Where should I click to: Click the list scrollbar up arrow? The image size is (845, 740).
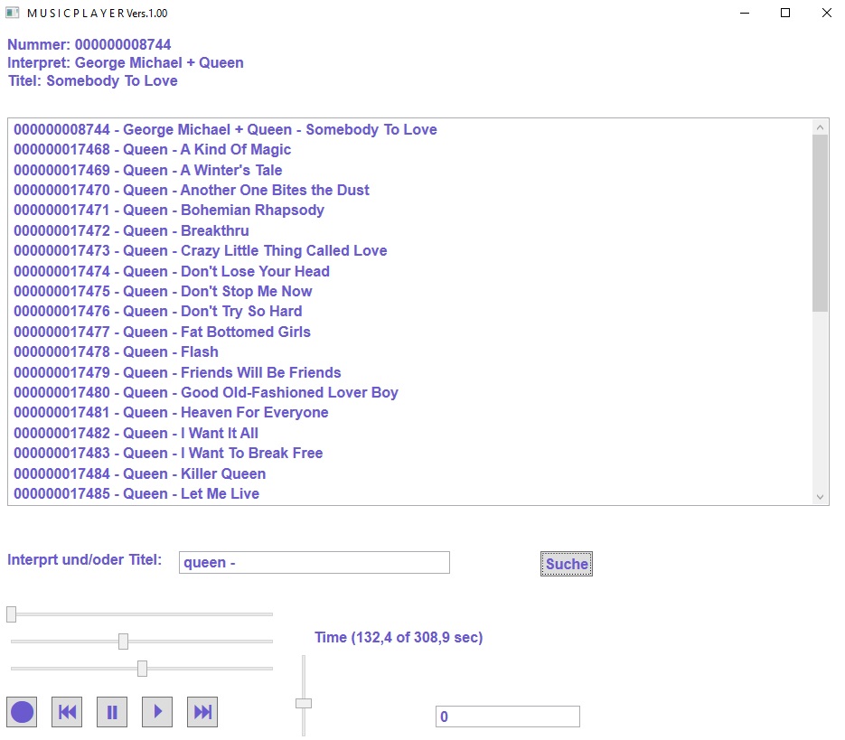click(x=821, y=127)
